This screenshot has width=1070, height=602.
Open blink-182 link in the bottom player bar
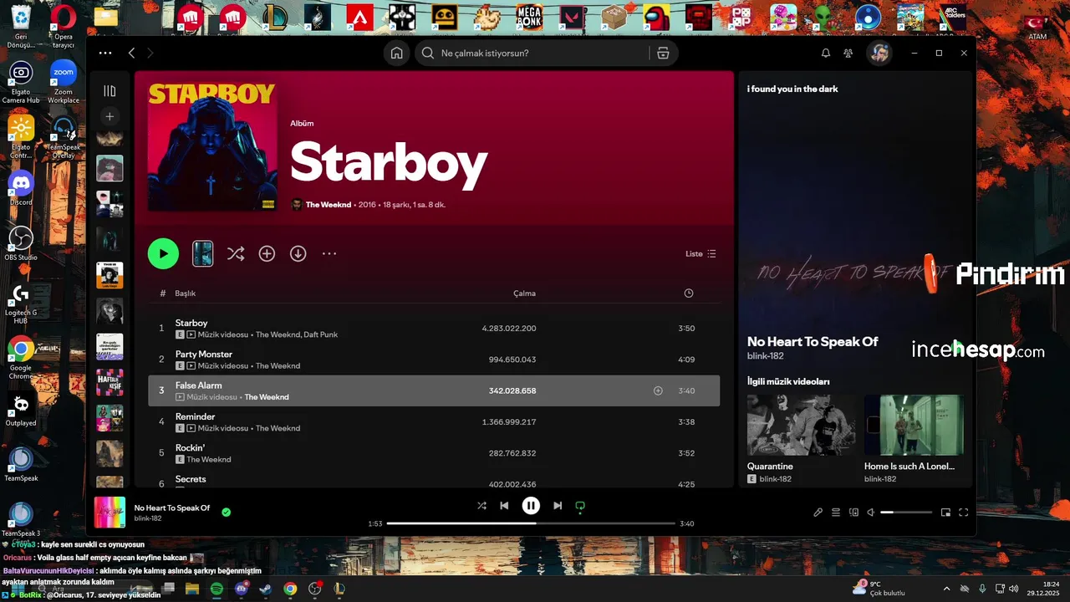(148, 518)
